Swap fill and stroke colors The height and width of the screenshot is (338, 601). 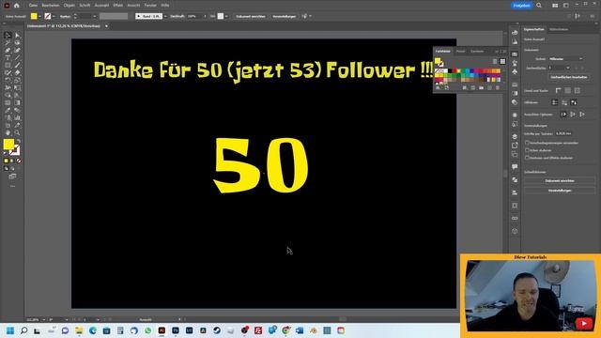18,142
